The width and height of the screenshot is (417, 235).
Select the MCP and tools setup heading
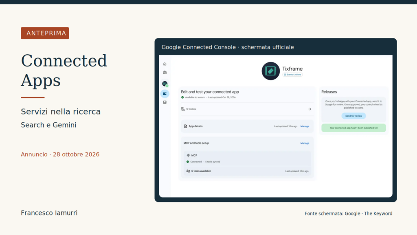coord(196,143)
